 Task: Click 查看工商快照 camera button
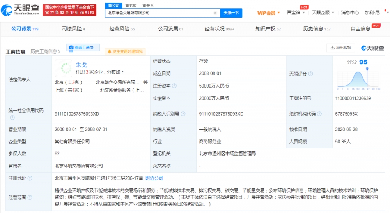tap(83, 48)
